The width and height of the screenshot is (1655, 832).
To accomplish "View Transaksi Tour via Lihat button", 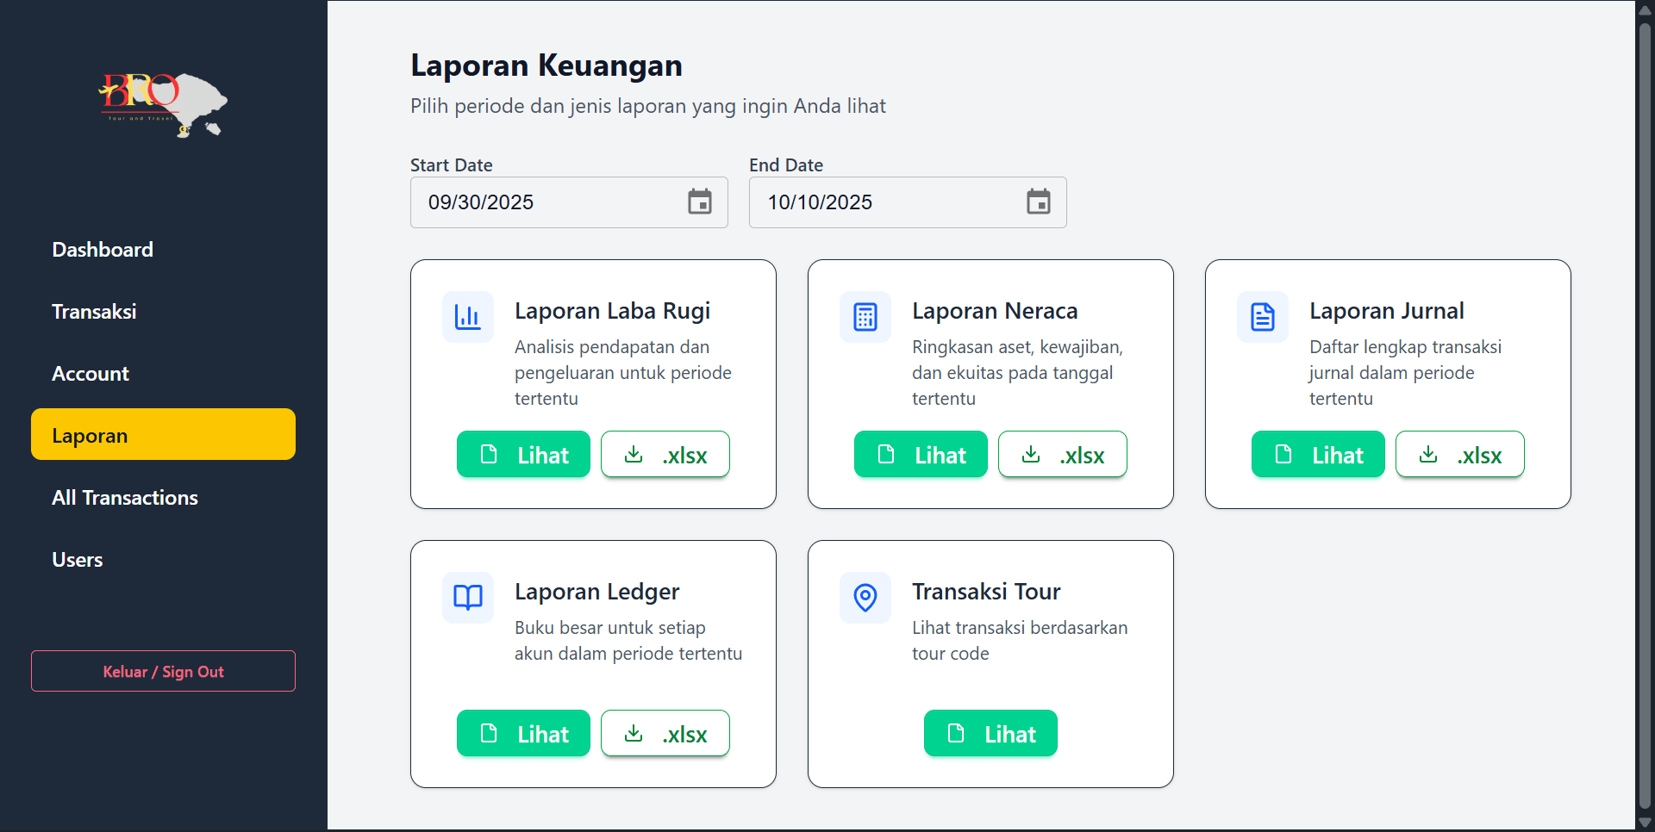I will pos(990,733).
